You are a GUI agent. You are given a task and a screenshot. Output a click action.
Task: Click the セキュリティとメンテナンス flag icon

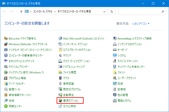(x=6, y=61)
